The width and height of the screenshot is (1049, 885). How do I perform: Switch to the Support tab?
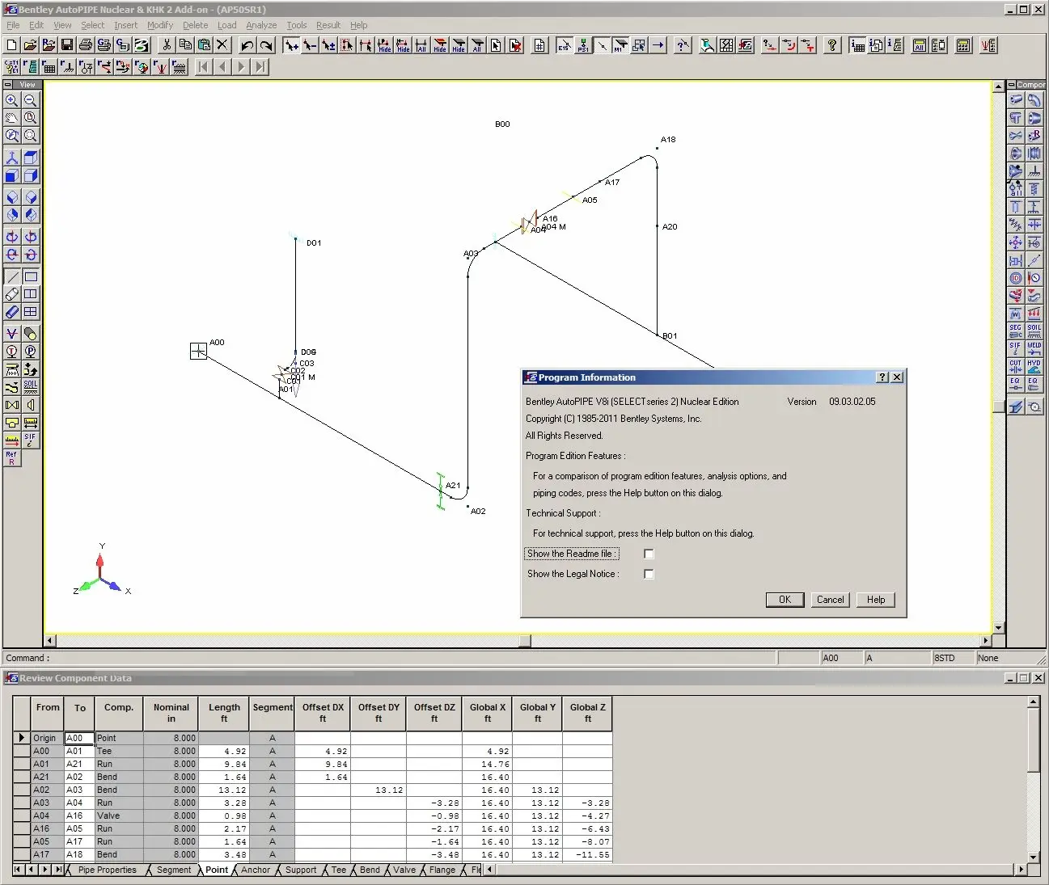tap(301, 870)
